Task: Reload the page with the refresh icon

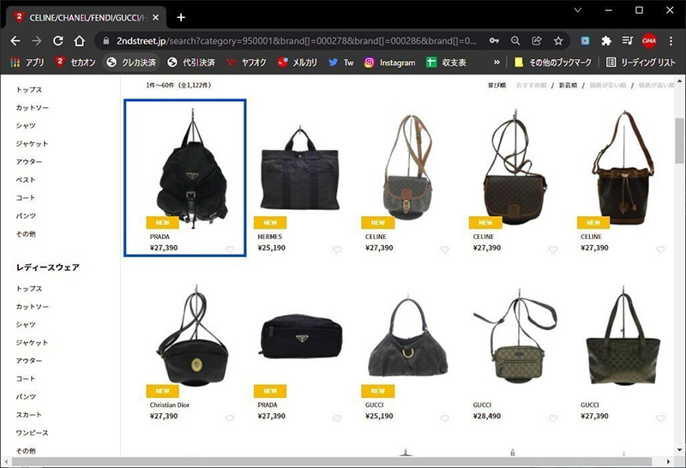Action: tap(58, 40)
